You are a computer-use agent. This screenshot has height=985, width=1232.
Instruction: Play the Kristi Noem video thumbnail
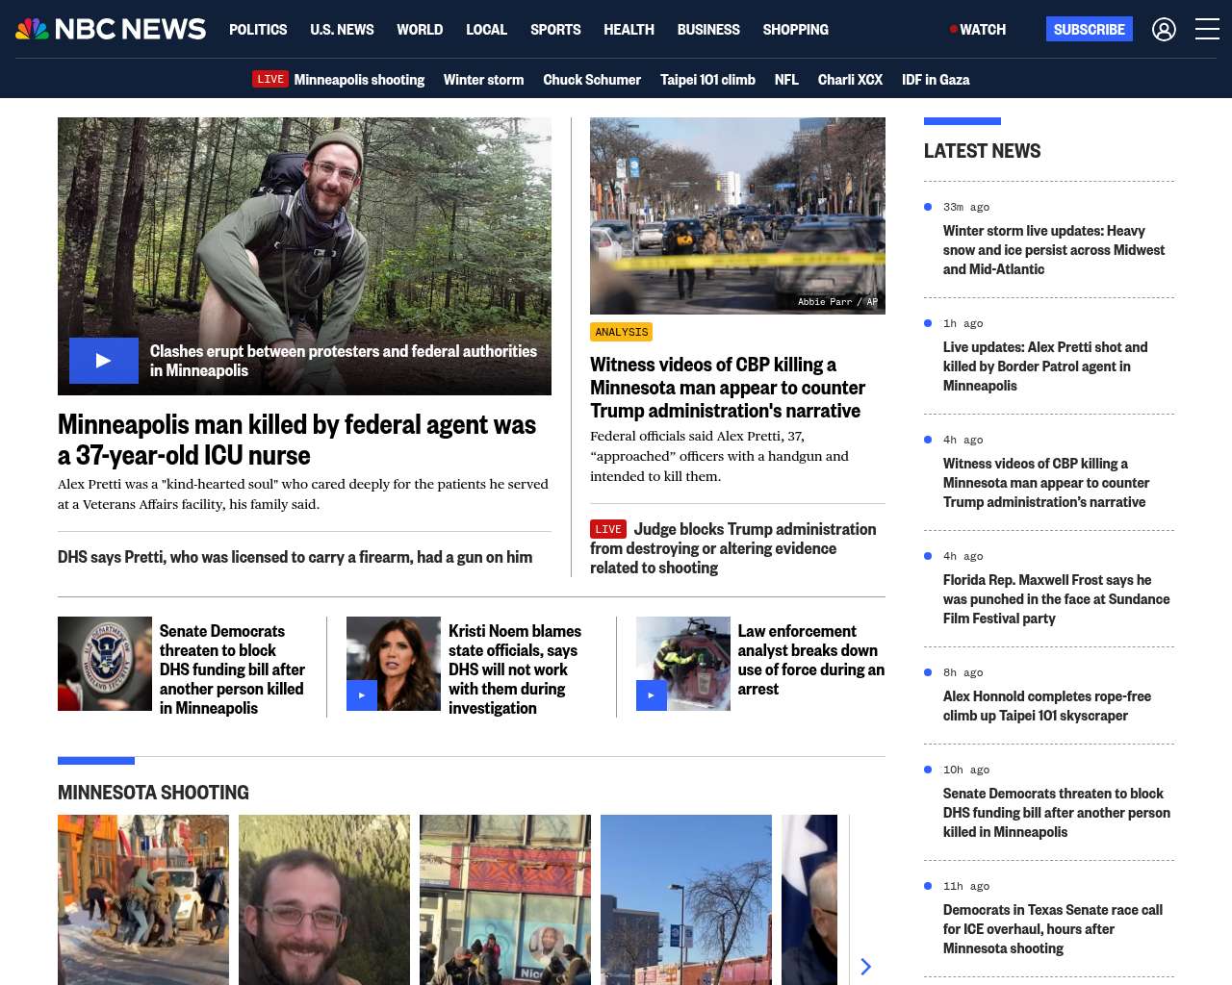tap(362, 695)
